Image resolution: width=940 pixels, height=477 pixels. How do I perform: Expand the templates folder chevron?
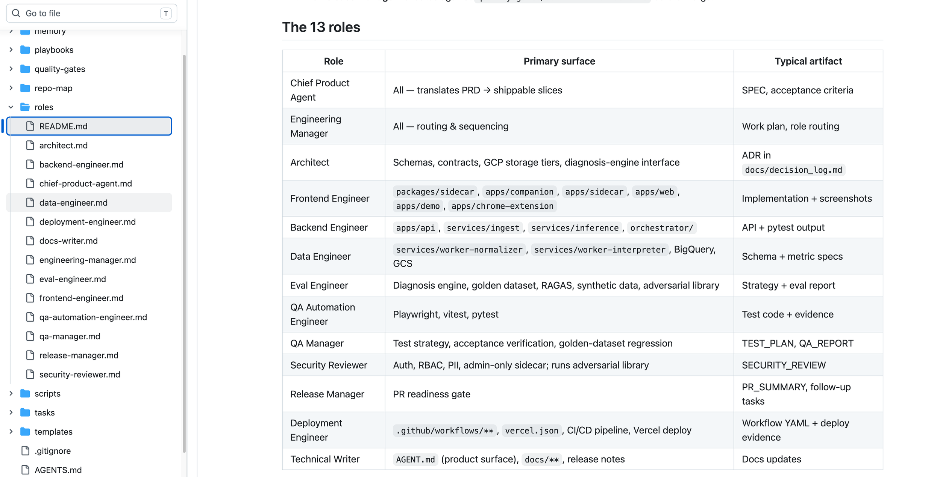11,432
